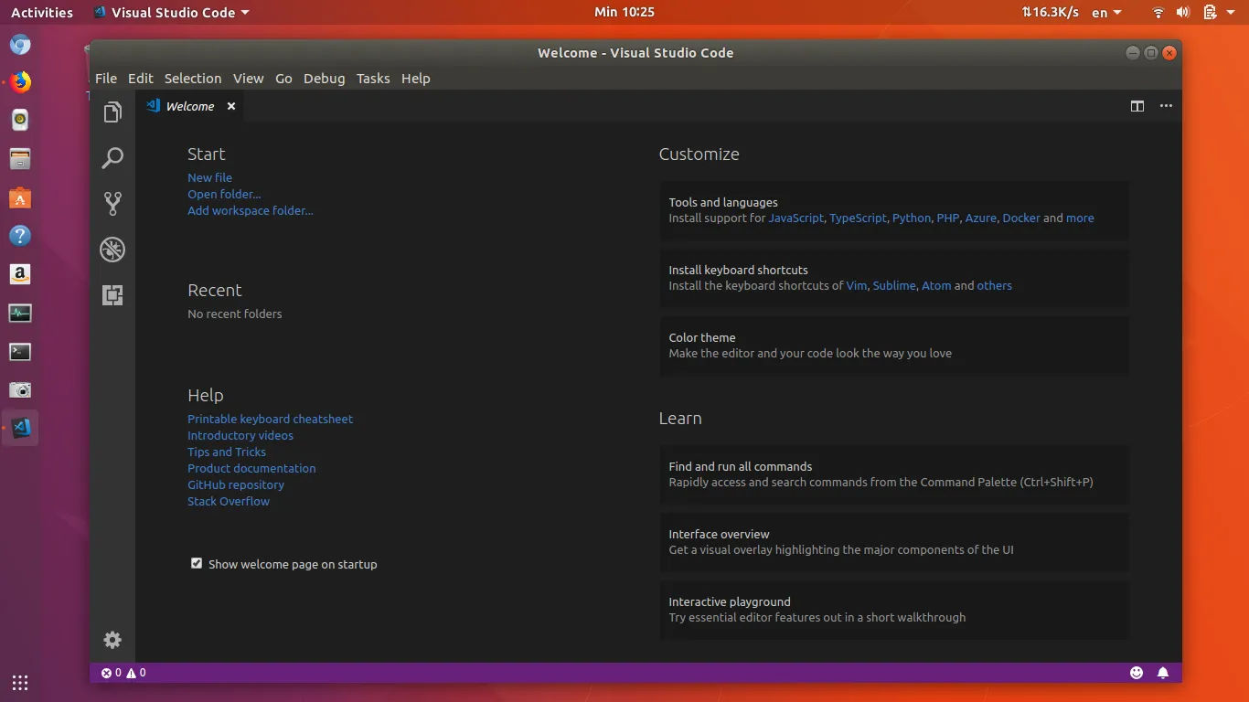Open the View menu
Image resolution: width=1249 pixels, height=702 pixels.
tap(248, 79)
